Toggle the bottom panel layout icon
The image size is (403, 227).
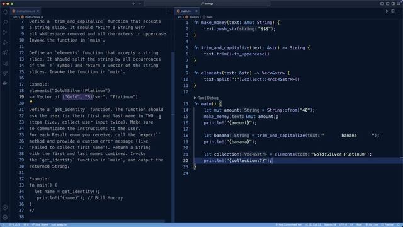coord(388,4)
